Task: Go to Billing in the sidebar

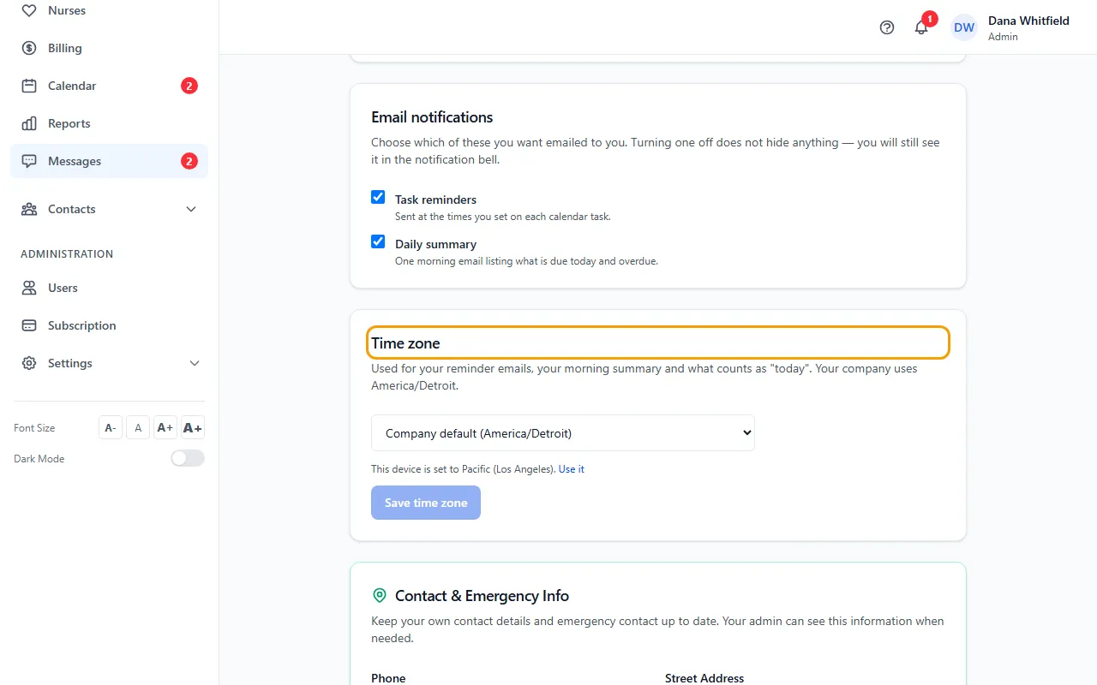Action: pos(109,48)
